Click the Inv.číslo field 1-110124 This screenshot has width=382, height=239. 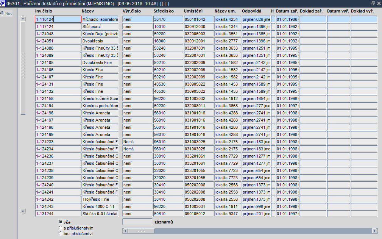pos(58,19)
